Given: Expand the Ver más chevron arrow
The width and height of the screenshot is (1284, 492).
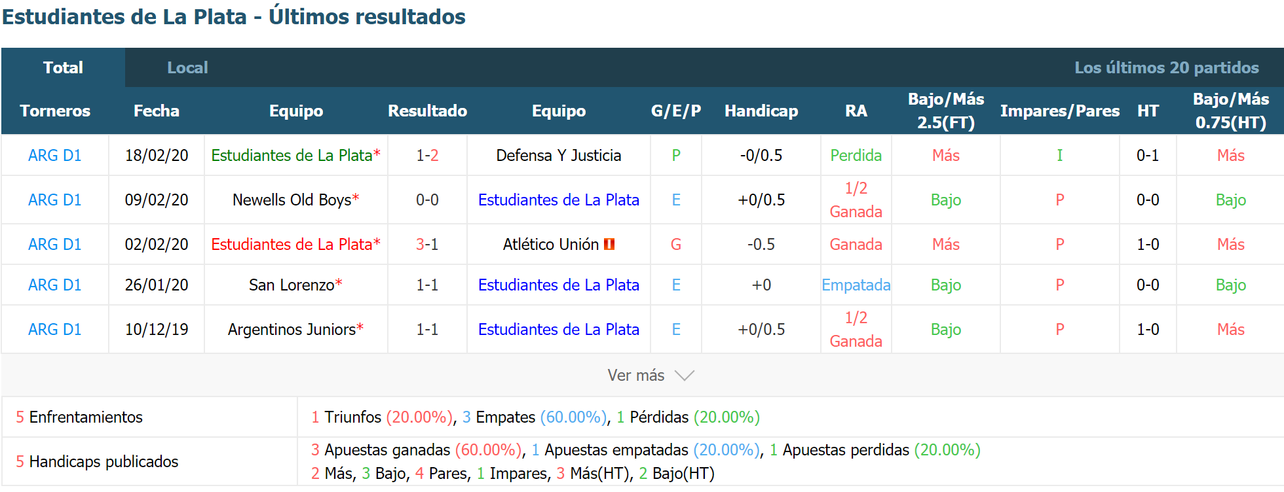Looking at the screenshot, I should [685, 376].
